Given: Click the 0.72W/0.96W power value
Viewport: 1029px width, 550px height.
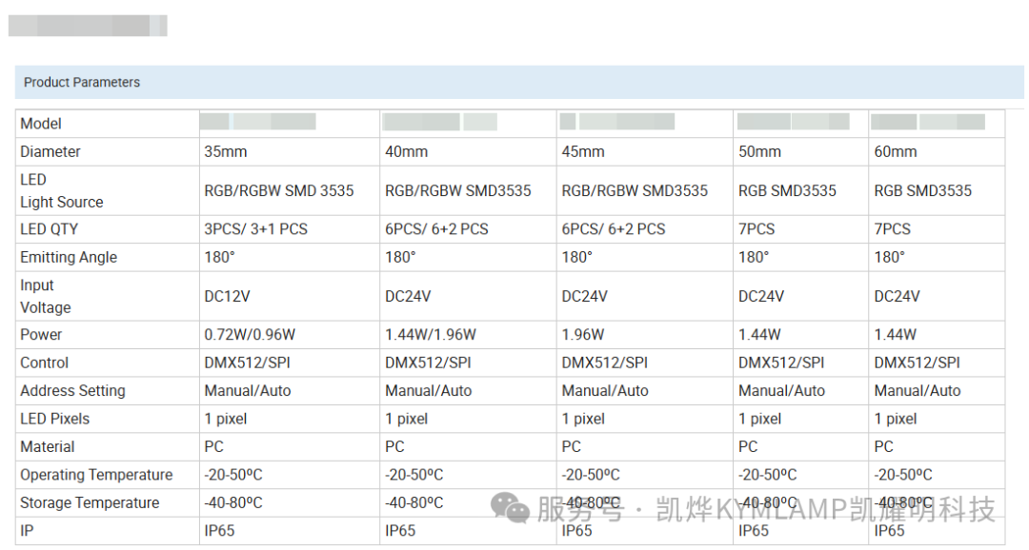Looking at the screenshot, I should 250,335.
